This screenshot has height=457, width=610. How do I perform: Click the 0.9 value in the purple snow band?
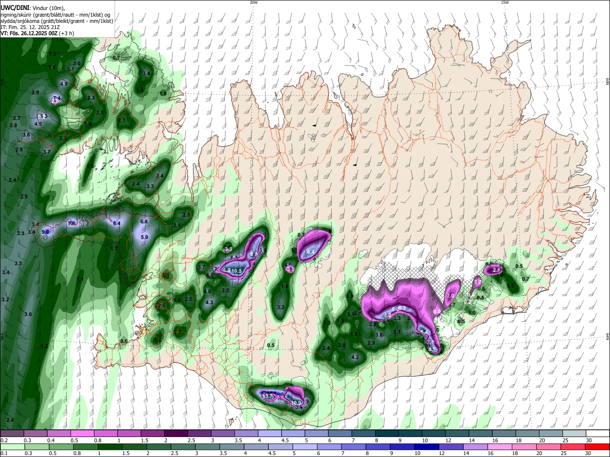pos(437,311)
